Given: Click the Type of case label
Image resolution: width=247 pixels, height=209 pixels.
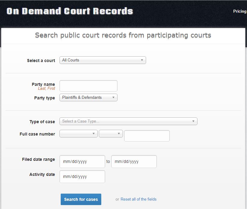Looking at the screenshot, I should point(42,122).
